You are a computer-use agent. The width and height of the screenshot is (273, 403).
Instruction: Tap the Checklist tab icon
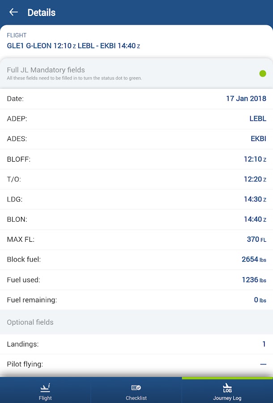click(x=136, y=388)
